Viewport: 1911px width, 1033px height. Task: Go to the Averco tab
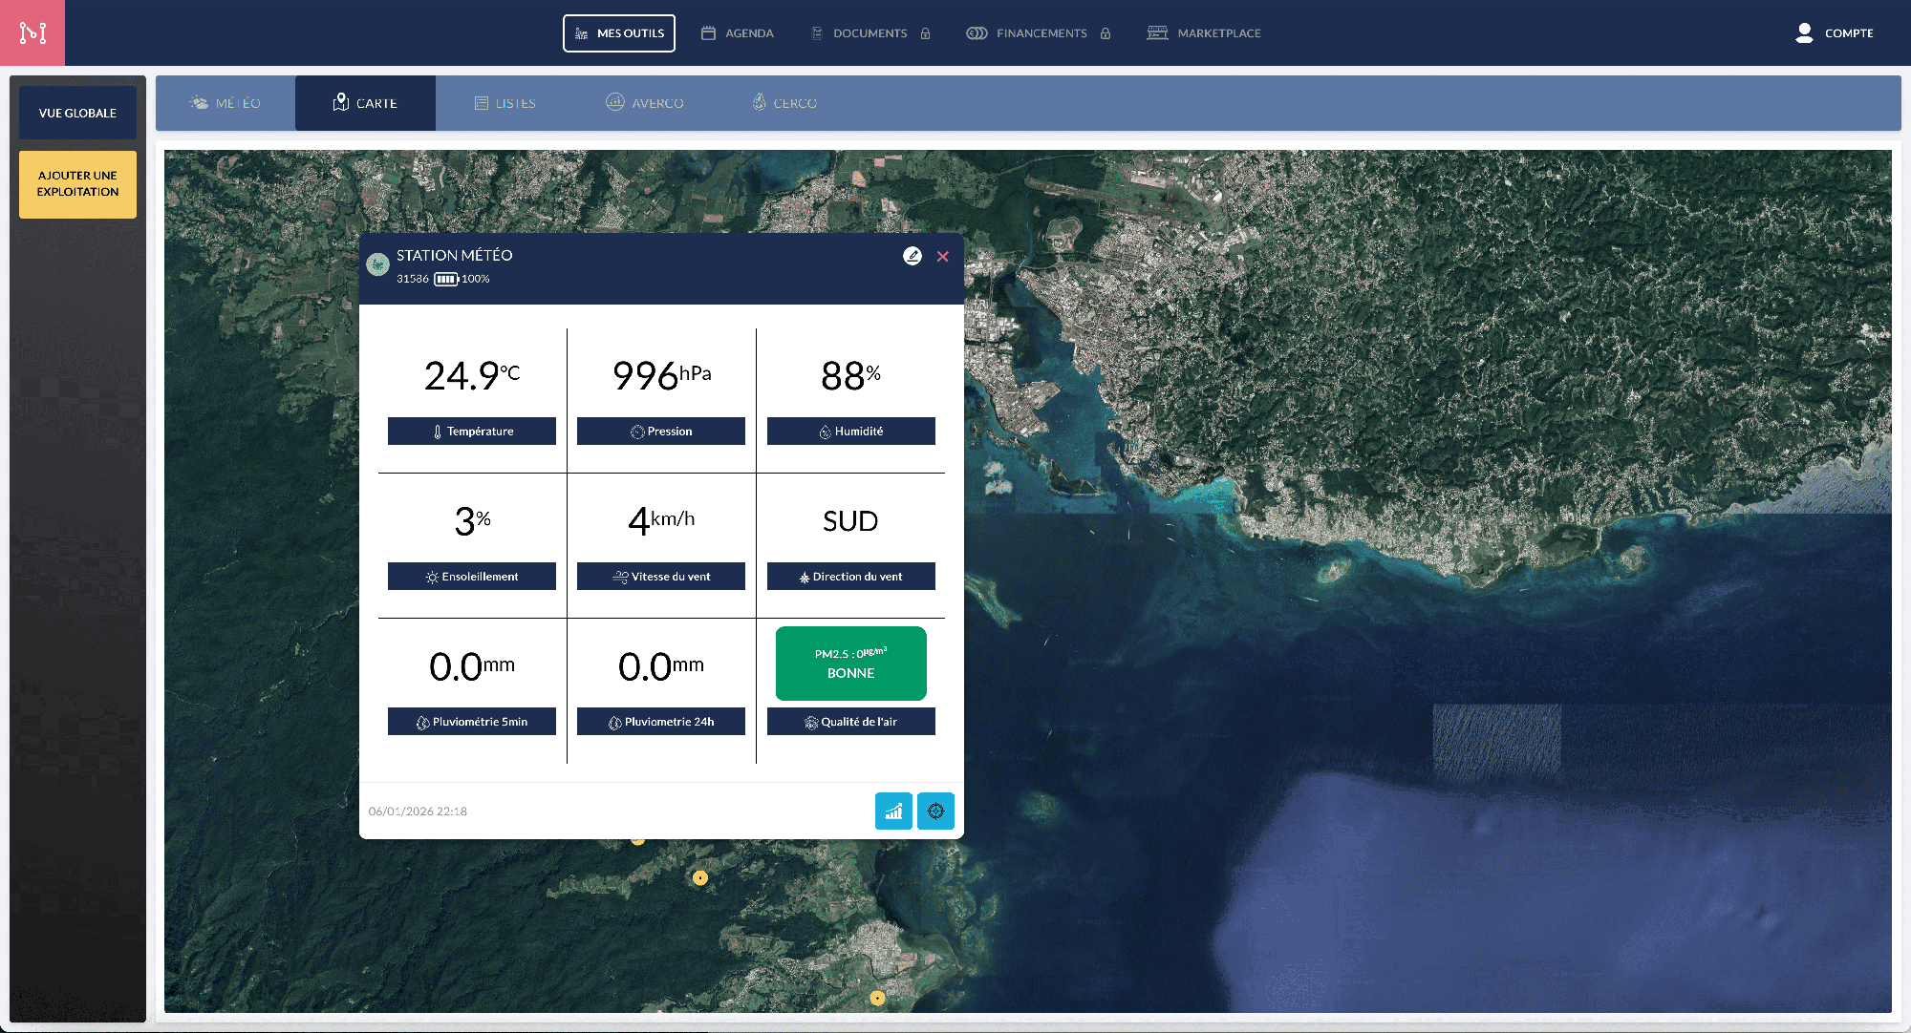[645, 103]
